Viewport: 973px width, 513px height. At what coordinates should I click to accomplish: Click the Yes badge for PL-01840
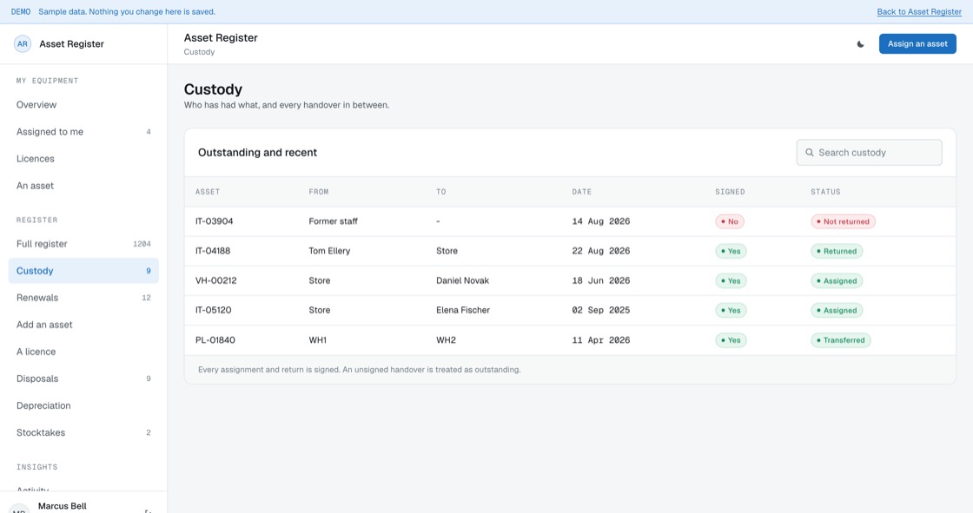(x=731, y=340)
